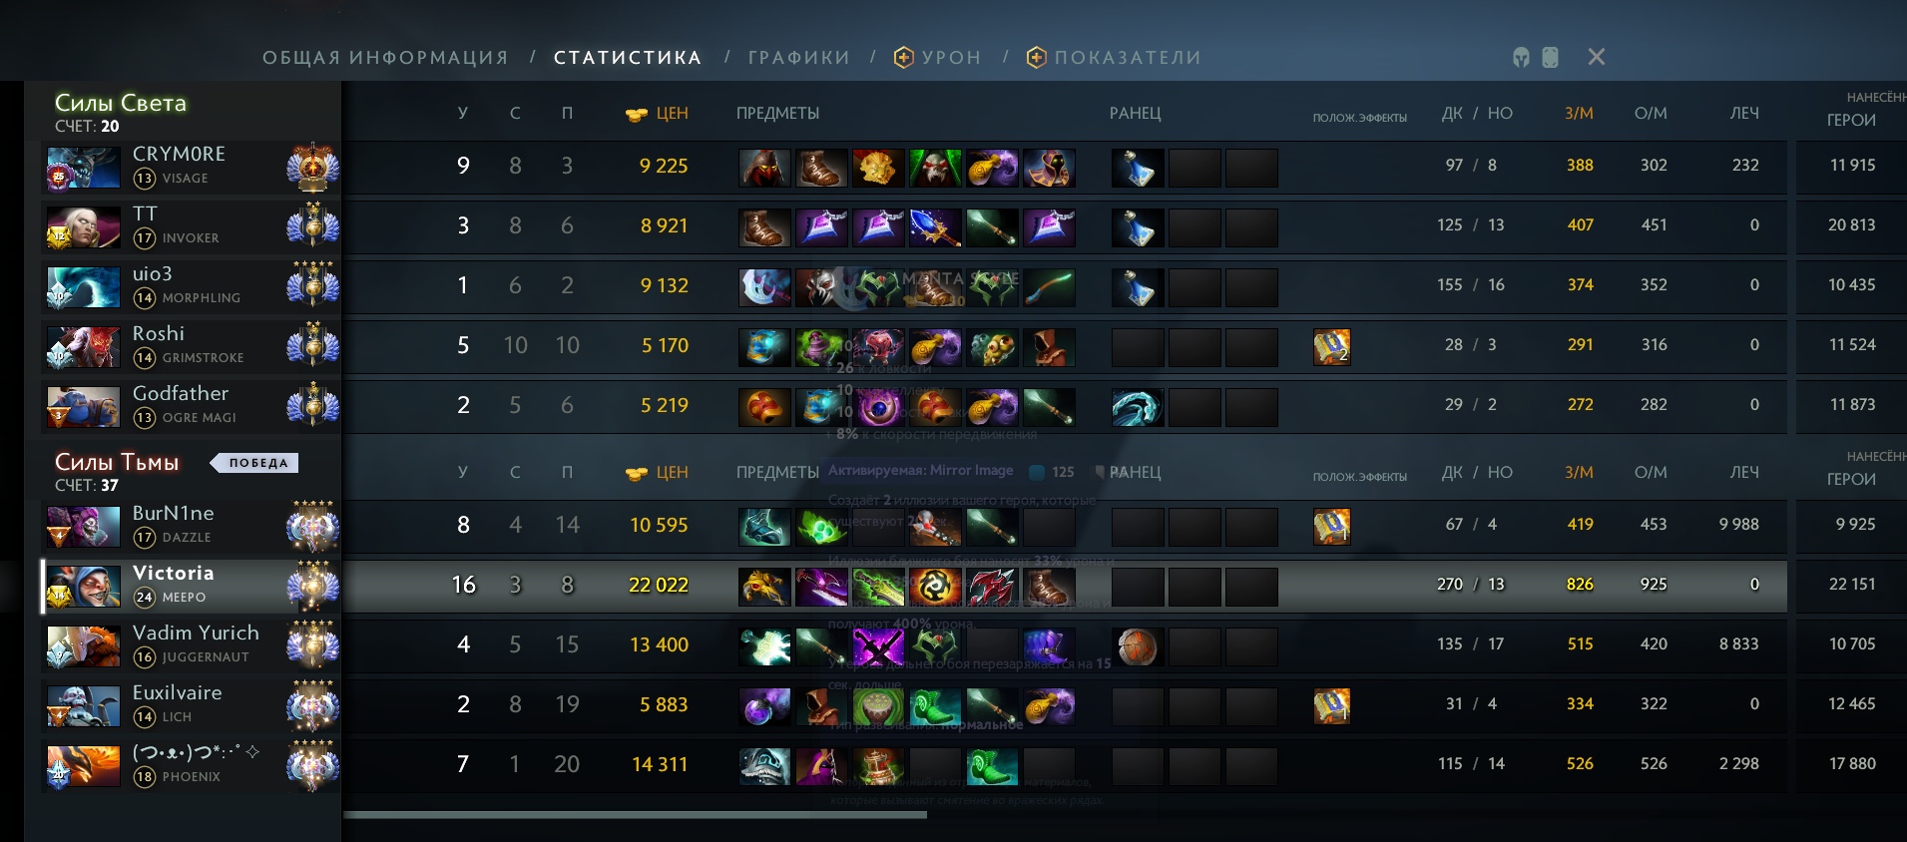Click Juggernaut's neutral item in backpack

(x=1138, y=646)
